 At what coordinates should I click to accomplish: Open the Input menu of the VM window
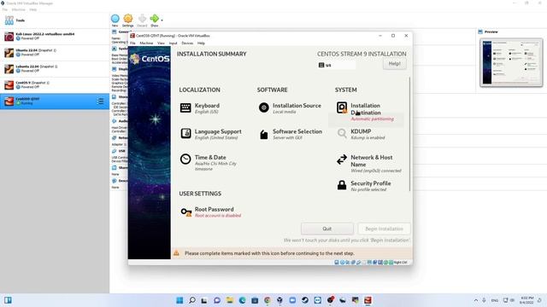(173, 43)
